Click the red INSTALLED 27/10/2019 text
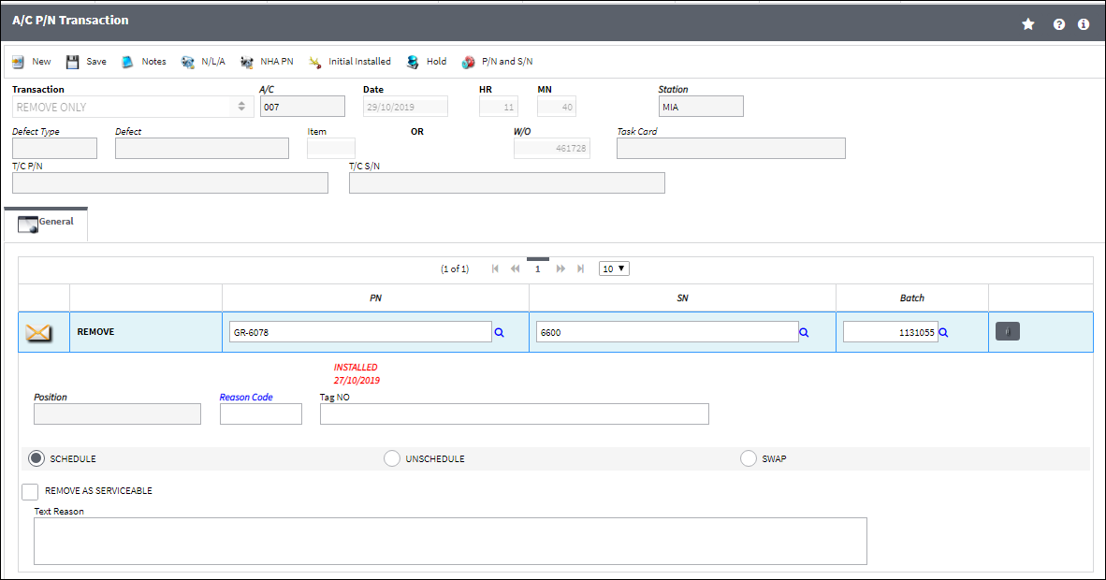The width and height of the screenshot is (1106, 580). [x=357, y=374]
